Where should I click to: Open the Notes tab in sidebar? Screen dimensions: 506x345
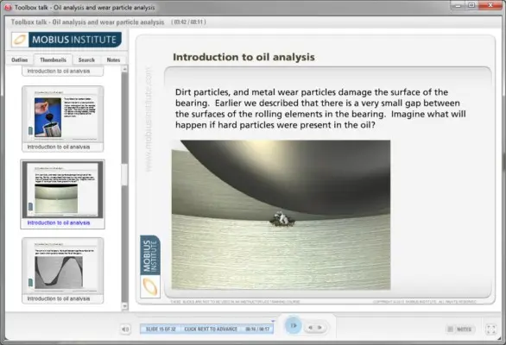113,60
